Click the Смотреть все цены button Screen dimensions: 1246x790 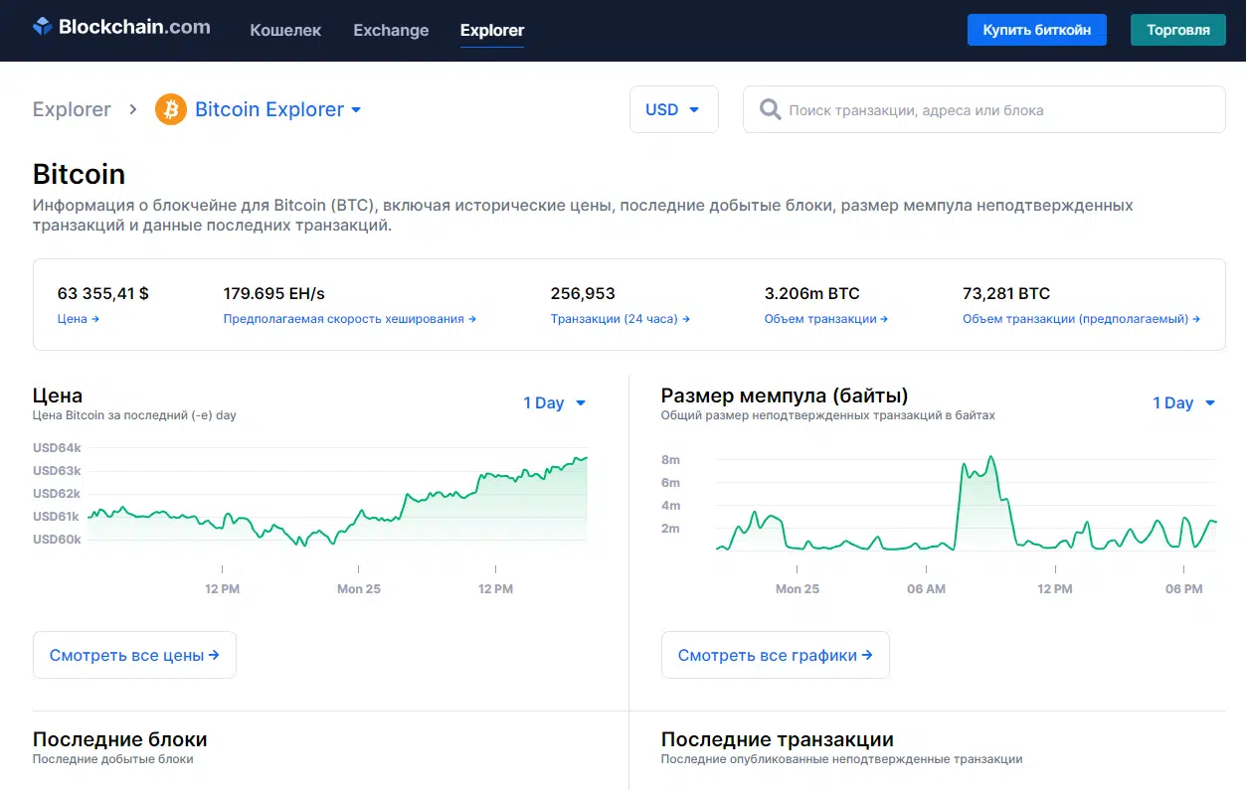pyautogui.click(x=134, y=655)
